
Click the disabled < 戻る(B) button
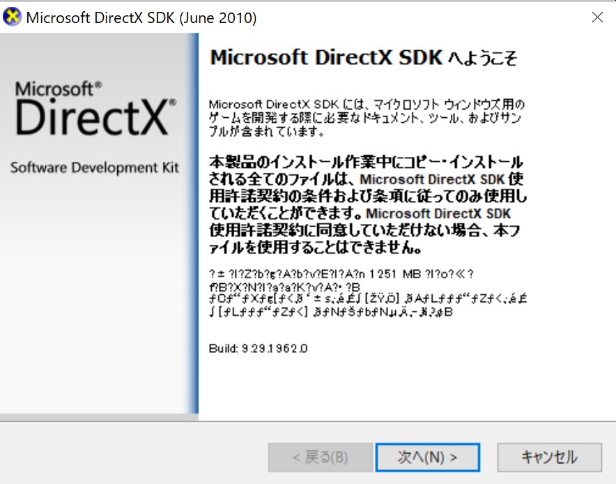coord(320,457)
